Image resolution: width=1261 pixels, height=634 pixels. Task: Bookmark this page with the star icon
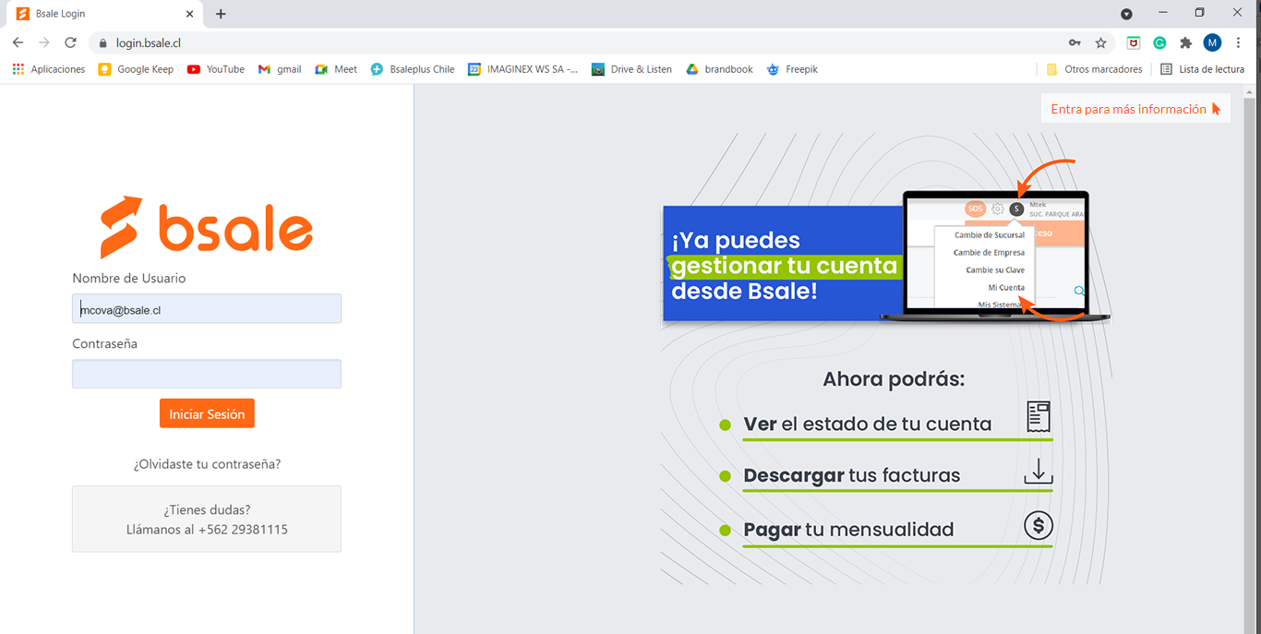[1100, 43]
